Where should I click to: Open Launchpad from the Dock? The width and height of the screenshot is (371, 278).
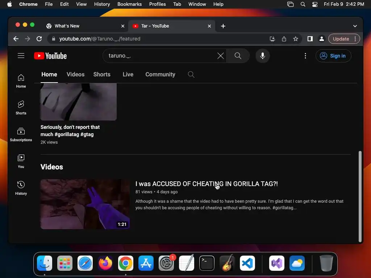65,263
